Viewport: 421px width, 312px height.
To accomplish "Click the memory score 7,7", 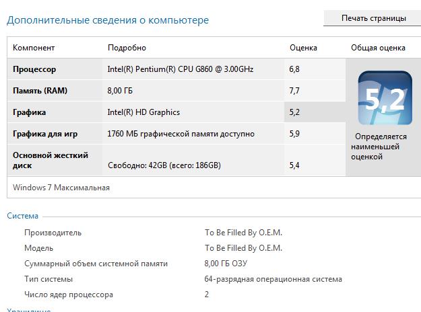I will (x=294, y=91).
